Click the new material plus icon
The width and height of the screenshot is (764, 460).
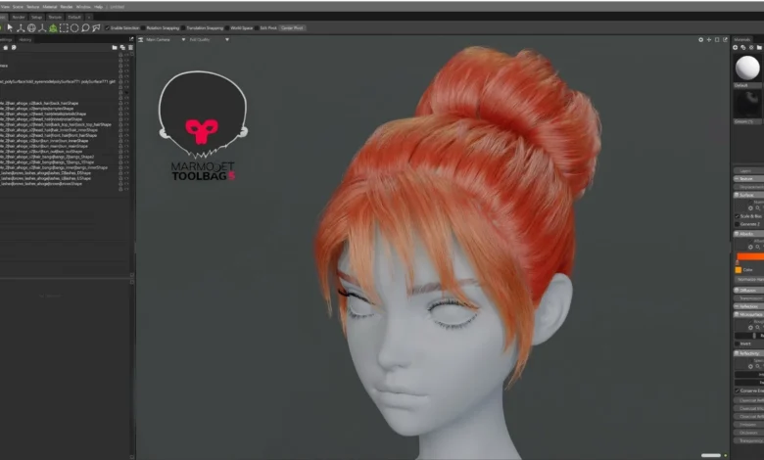pyautogui.click(x=736, y=47)
